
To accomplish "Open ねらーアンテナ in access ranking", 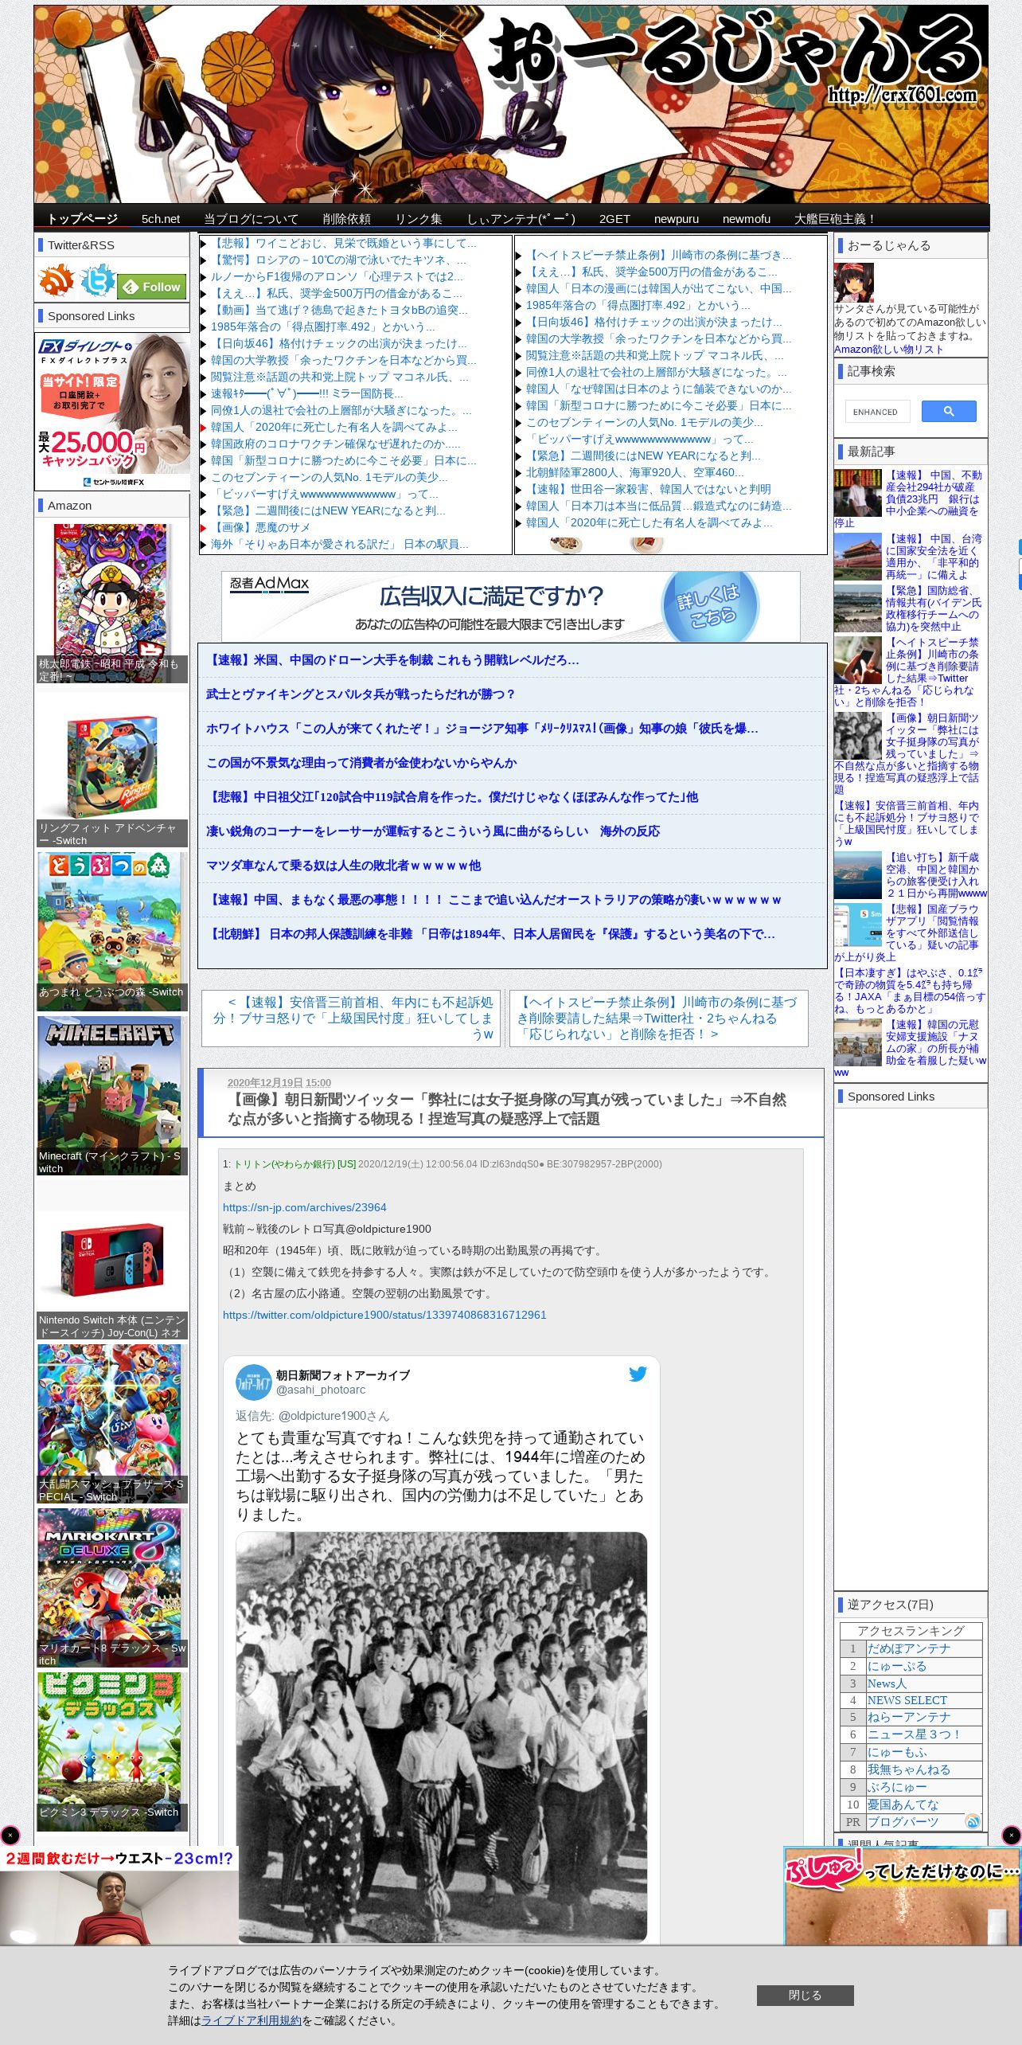I will pyautogui.click(x=908, y=1718).
